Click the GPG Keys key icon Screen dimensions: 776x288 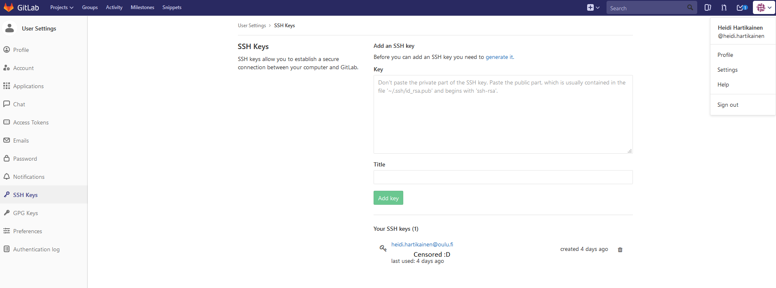coord(7,213)
